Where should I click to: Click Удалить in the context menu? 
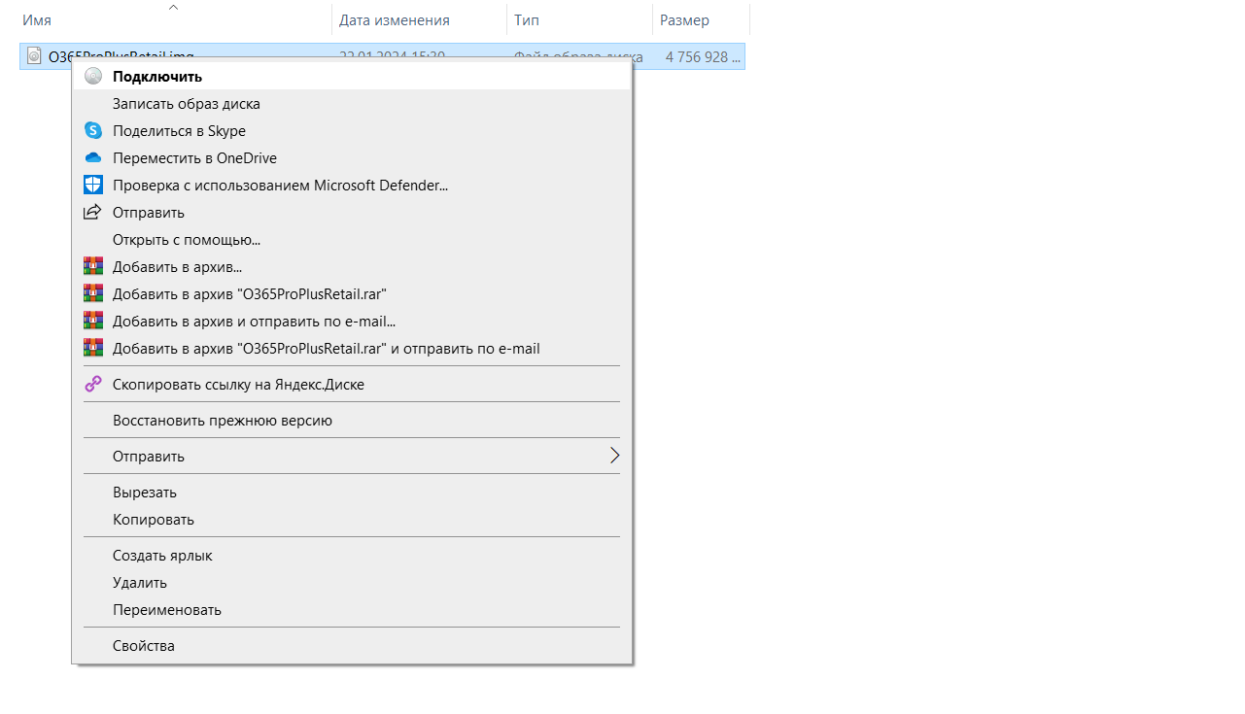click(x=140, y=583)
